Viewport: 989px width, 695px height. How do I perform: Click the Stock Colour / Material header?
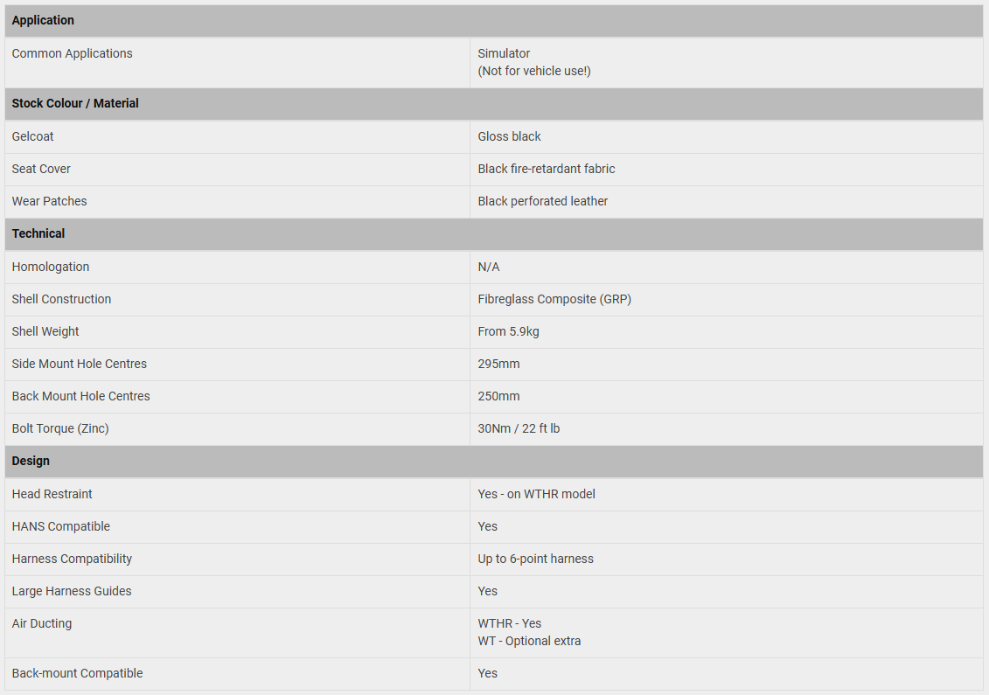[75, 103]
